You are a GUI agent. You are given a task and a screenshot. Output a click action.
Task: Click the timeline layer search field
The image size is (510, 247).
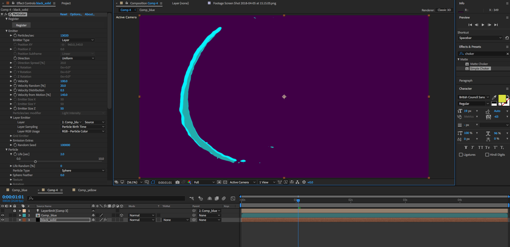click(x=106, y=198)
